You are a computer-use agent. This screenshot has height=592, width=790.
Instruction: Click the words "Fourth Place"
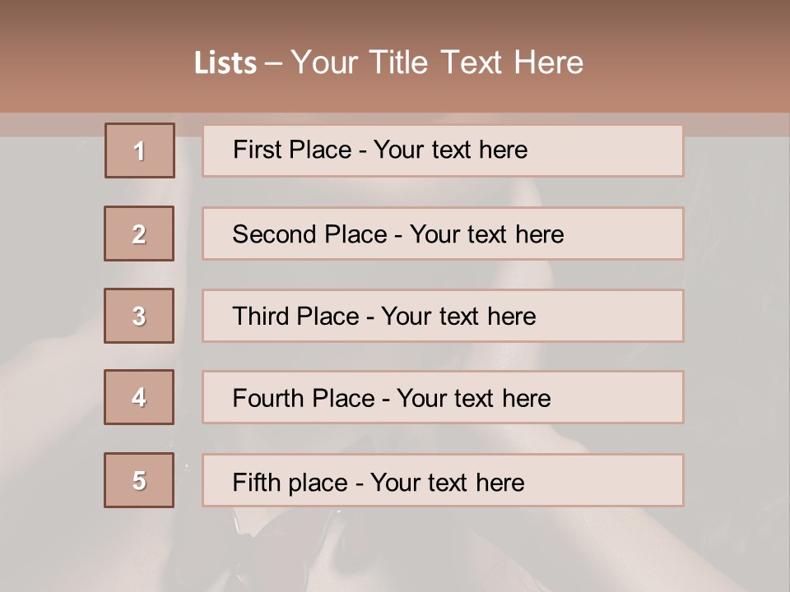[x=304, y=399]
